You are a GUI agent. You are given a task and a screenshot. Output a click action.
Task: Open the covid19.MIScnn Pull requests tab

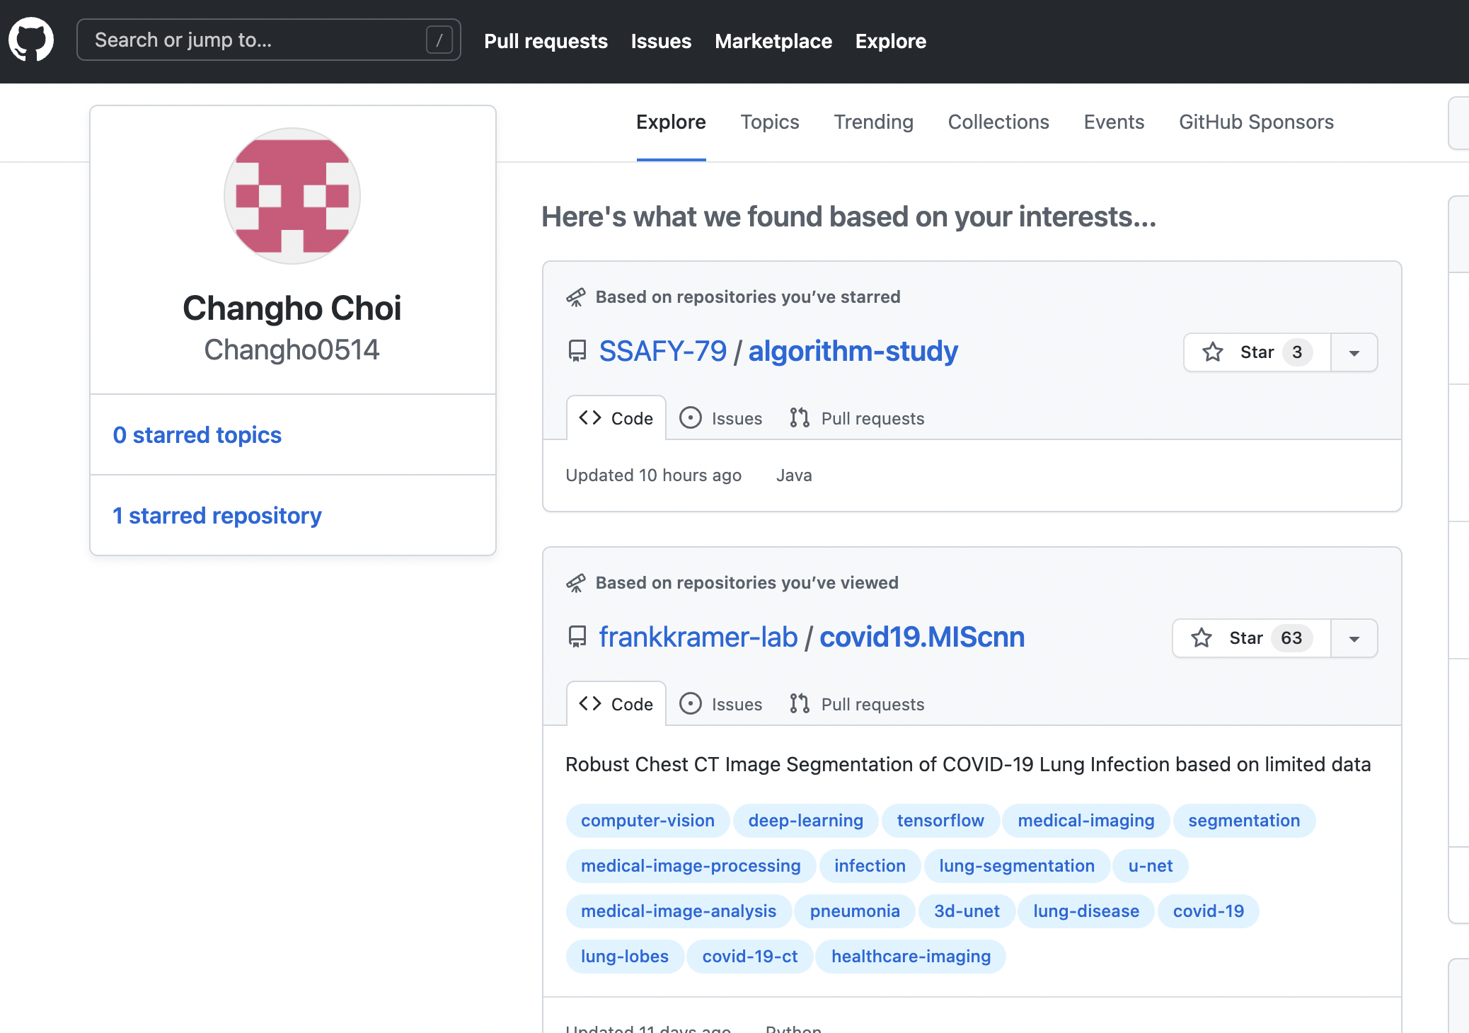pyautogui.click(x=857, y=704)
